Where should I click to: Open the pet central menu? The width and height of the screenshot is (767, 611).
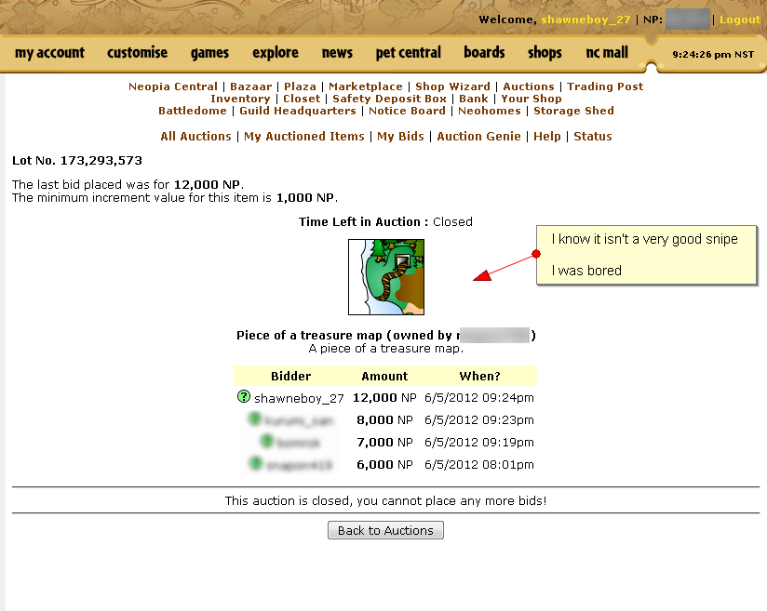click(x=409, y=52)
